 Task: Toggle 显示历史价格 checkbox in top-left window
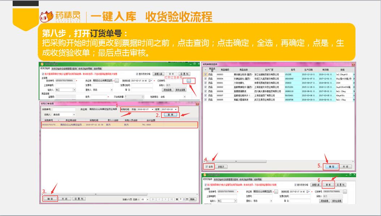(x=137, y=73)
